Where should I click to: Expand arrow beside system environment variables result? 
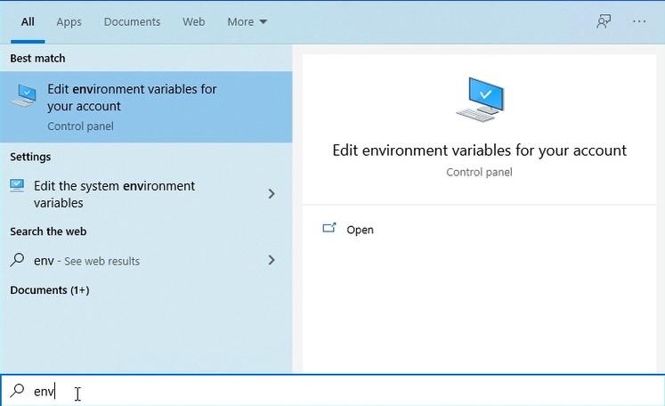pyautogui.click(x=272, y=194)
